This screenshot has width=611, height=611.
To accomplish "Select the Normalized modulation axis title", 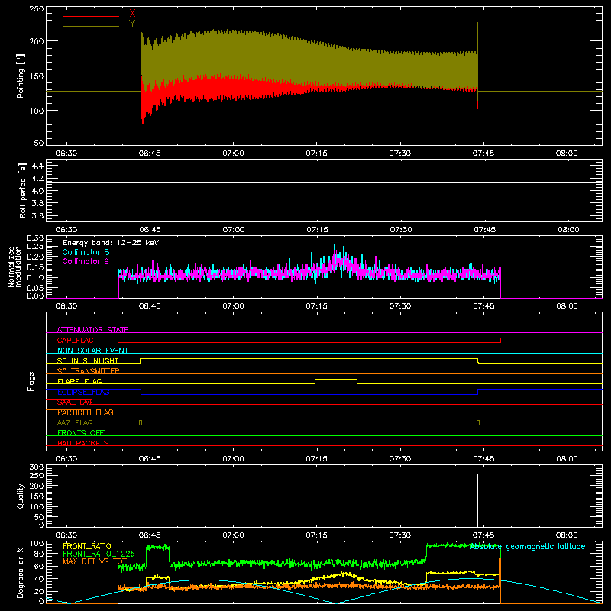I will [15, 267].
